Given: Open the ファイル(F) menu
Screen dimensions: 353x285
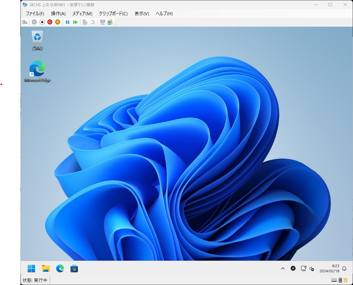Looking at the screenshot, I should (x=35, y=14).
